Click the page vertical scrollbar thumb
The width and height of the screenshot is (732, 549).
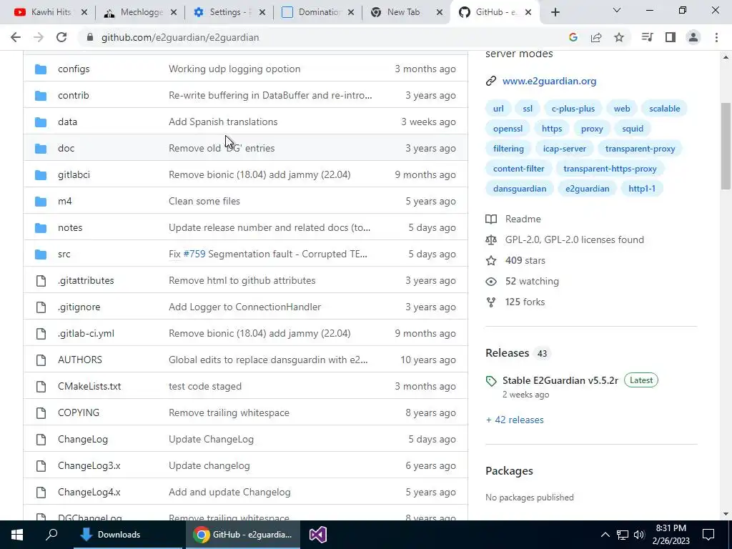(726, 146)
